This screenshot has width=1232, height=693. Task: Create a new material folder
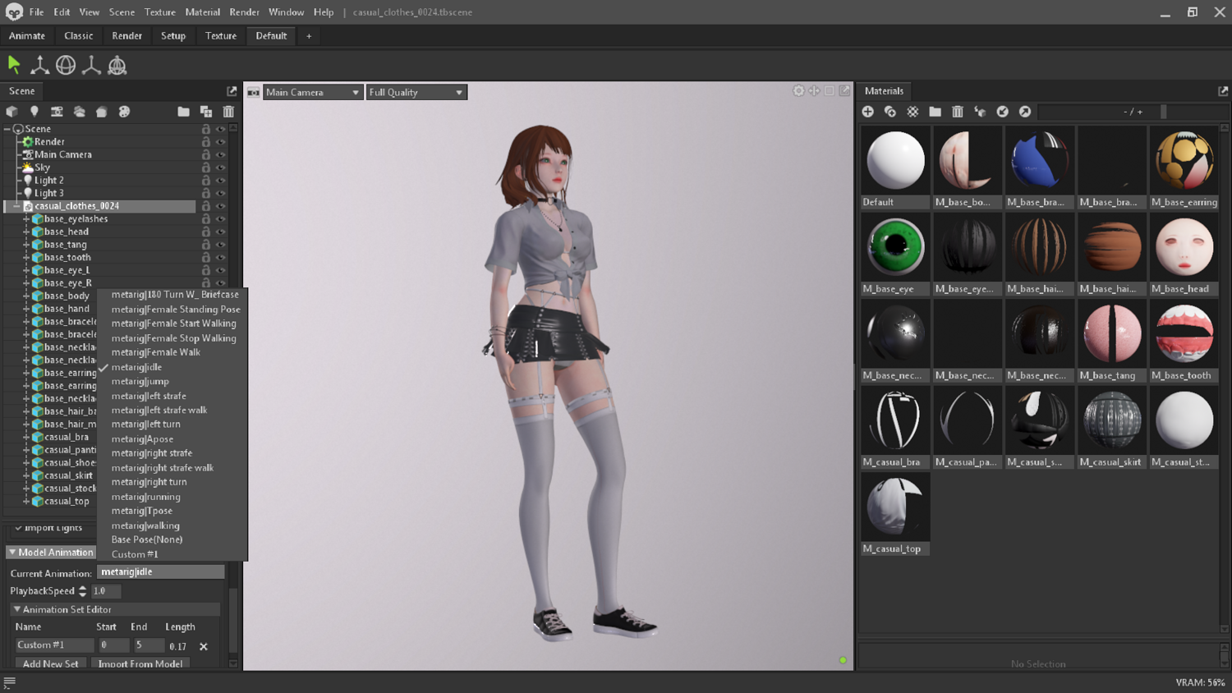pos(935,112)
